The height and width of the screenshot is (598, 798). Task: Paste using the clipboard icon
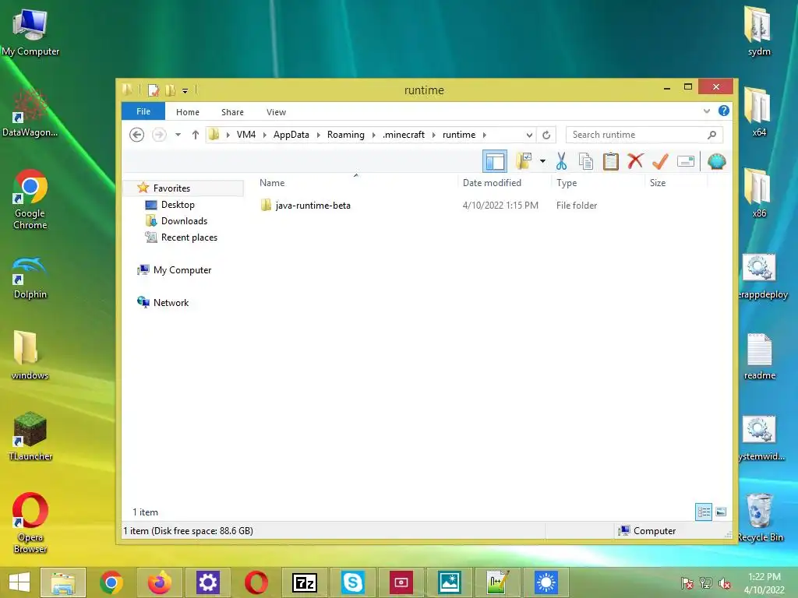pos(611,162)
